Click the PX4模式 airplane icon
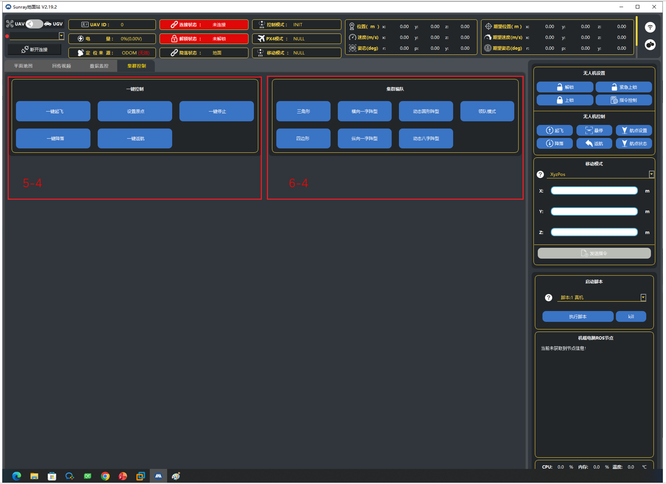666x484 pixels. click(261, 39)
